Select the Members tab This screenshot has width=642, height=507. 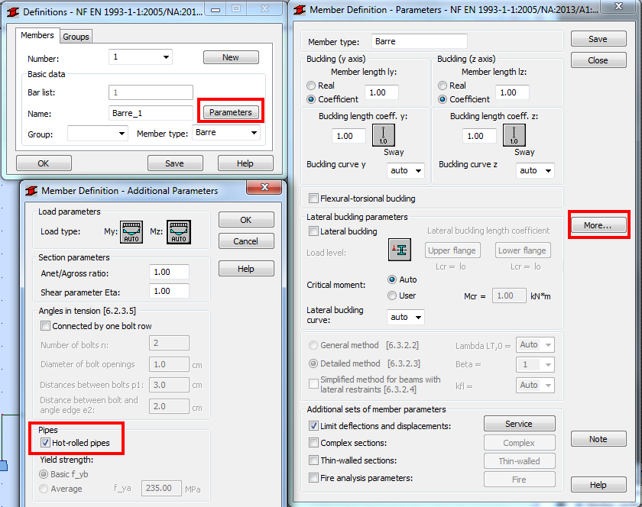tap(37, 35)
